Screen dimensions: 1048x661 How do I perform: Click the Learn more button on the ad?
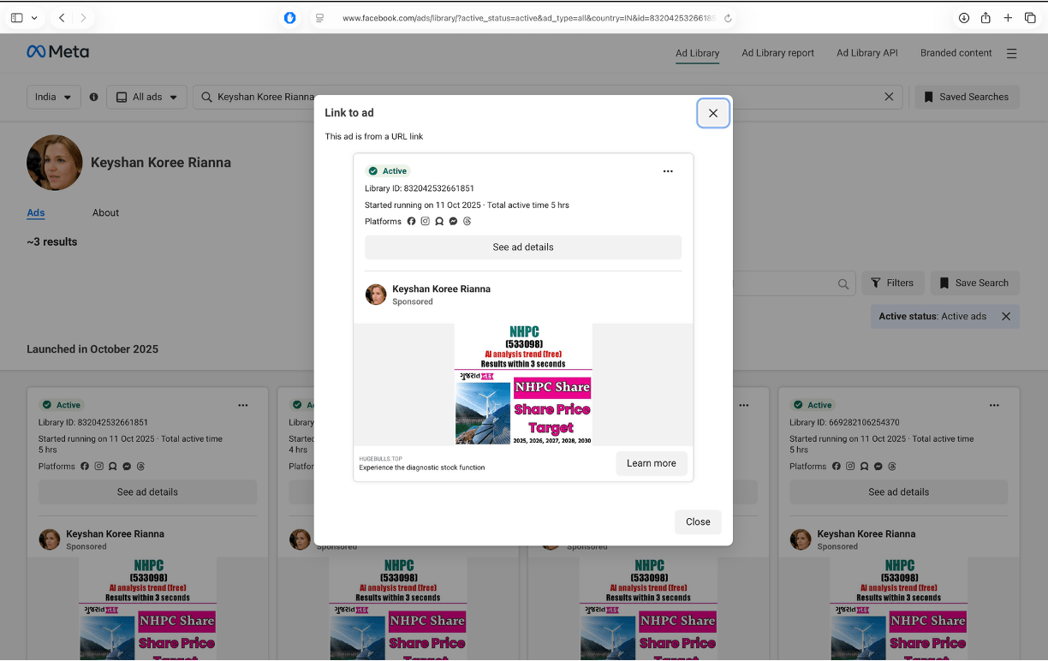coord(652,463)
